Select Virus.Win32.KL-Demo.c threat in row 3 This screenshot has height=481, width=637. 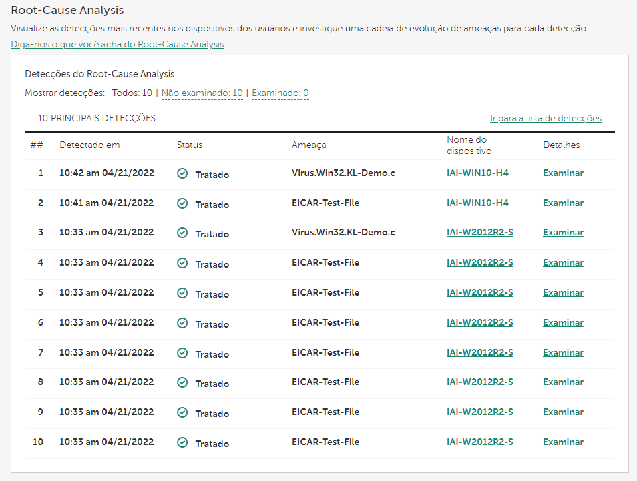coord(343,233)
